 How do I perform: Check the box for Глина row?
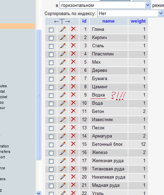(51, 30)
